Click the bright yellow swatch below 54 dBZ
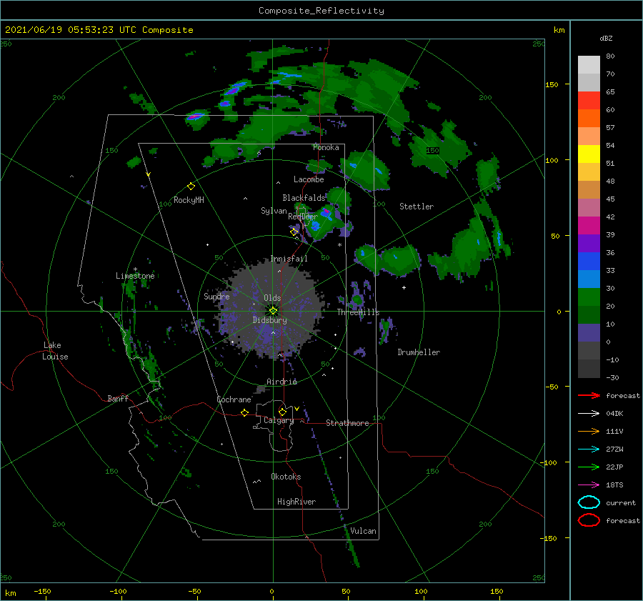The height and width of the screenshot is (601, 643). click(x=589, y=154)
